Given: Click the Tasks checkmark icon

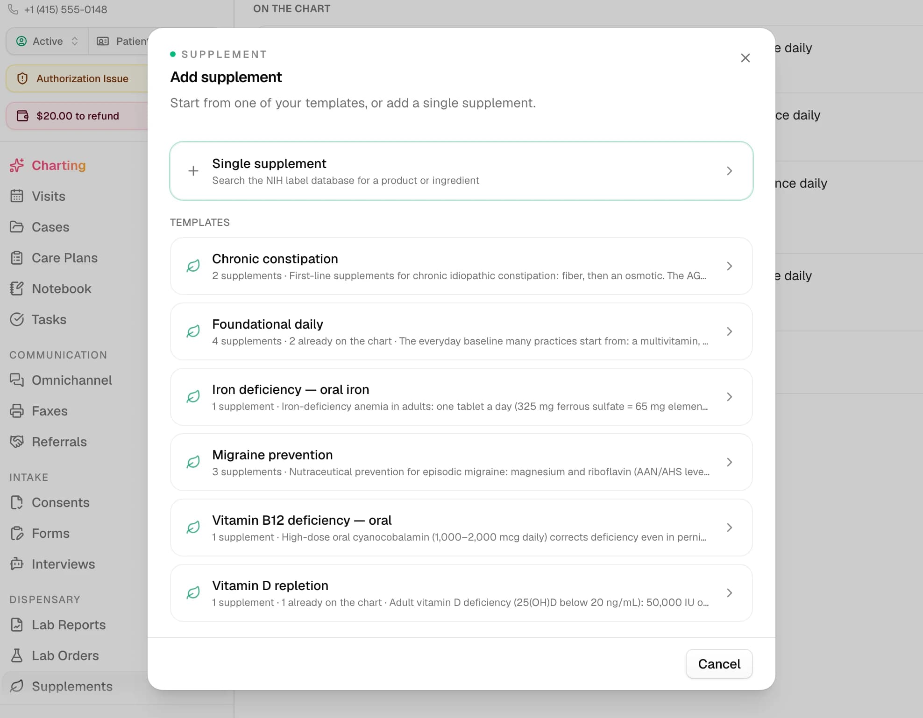Looking at the screenshot, I should pyautogui.click(x=17, y=319).
